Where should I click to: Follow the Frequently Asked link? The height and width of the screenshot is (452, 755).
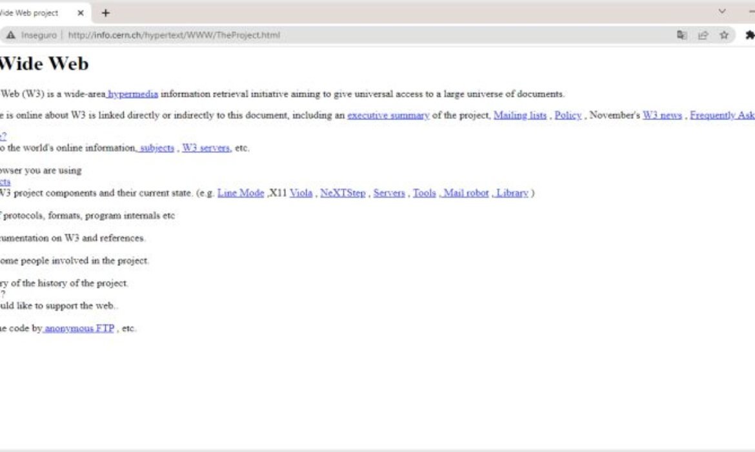[x=722, y=115]
